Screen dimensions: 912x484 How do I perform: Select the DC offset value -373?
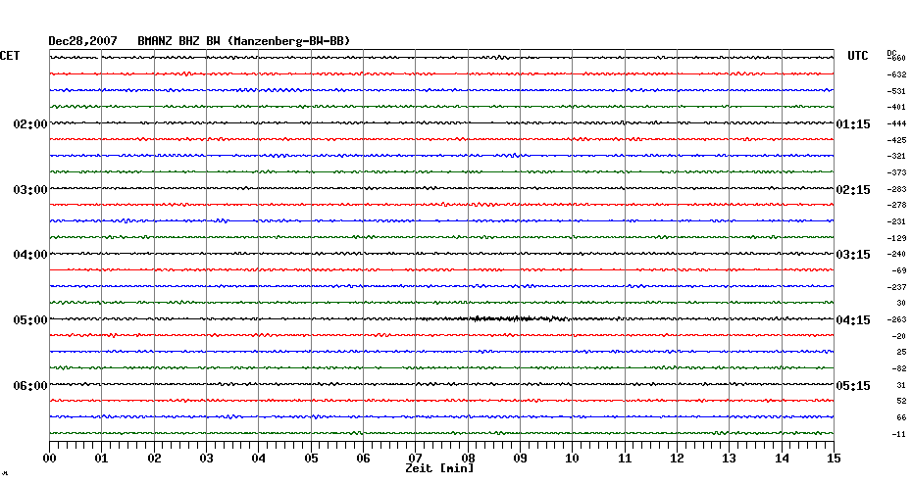(896, 173)
